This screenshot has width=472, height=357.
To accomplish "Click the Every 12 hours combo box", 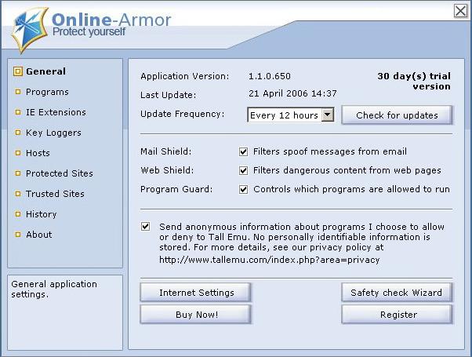I will 290,115.
